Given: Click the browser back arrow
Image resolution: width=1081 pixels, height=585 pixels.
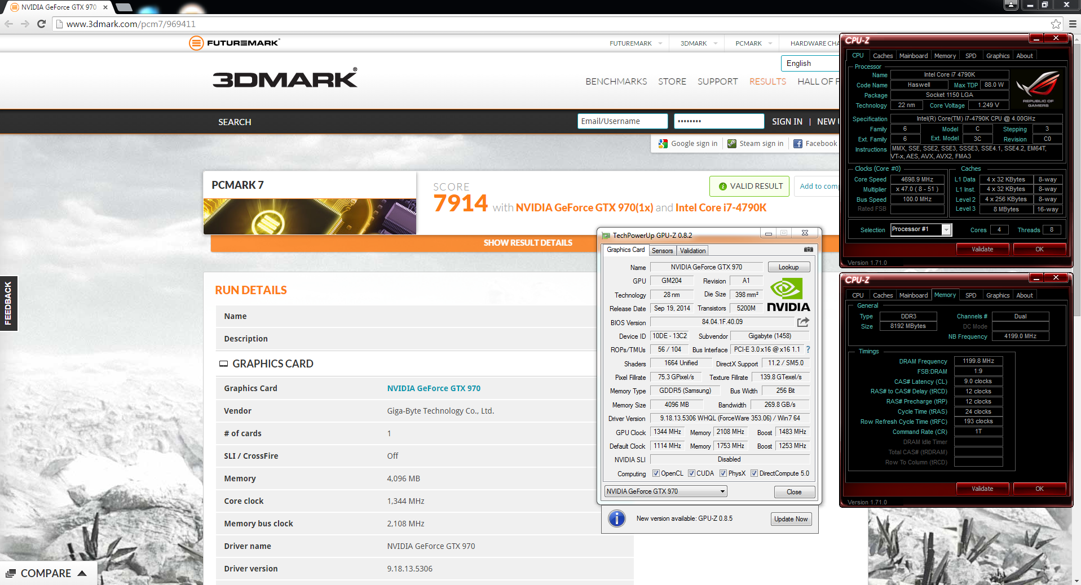Looking at the screenshot, I should coord(8,24).
